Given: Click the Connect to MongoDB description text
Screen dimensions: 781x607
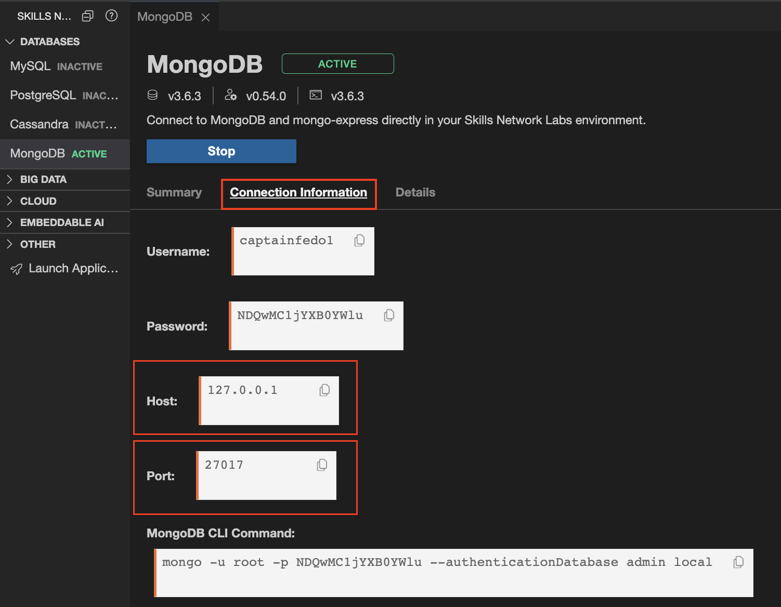Looking at the screenshot, I should (x=396, y=121).
